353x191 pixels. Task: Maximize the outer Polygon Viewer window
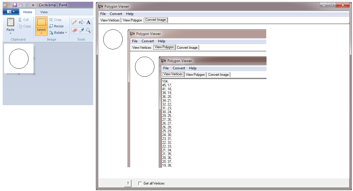click(x=332, y=5)
